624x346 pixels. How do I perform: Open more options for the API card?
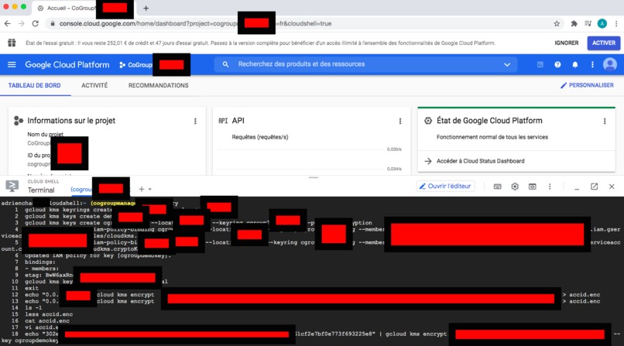pos(400,121)
